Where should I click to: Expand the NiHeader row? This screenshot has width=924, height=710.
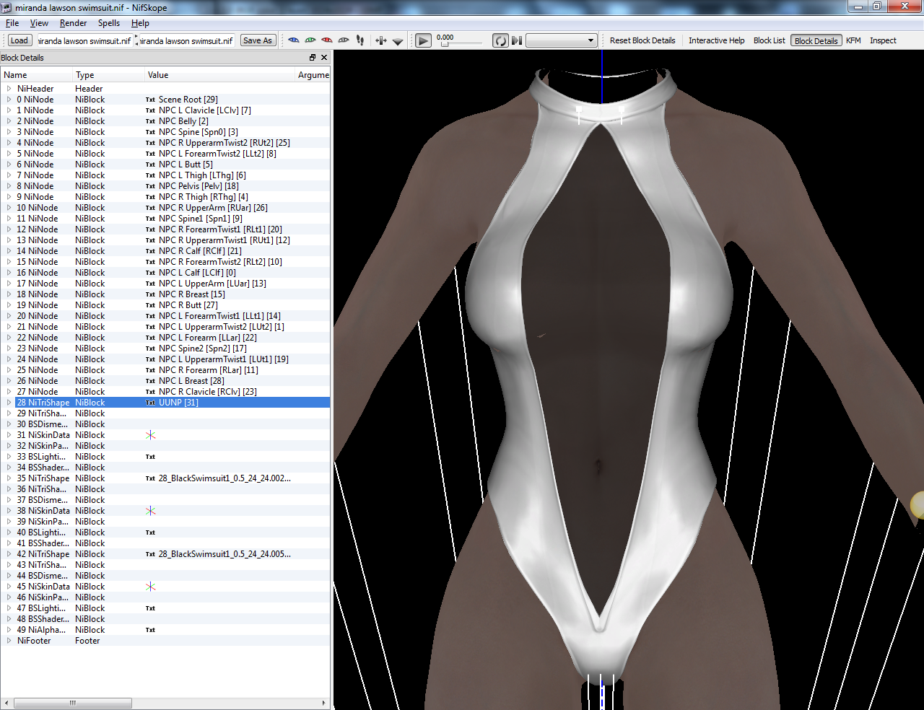[x=9, y=89]
